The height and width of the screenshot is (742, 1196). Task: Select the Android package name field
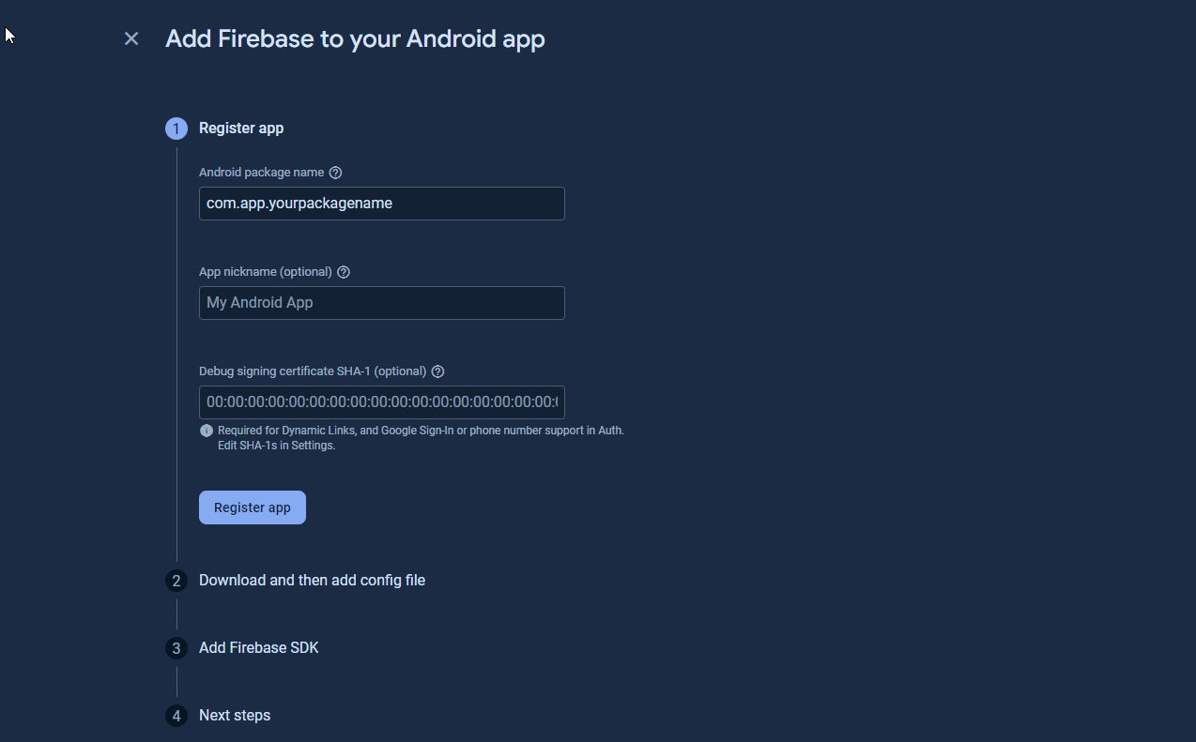[381, 204]
